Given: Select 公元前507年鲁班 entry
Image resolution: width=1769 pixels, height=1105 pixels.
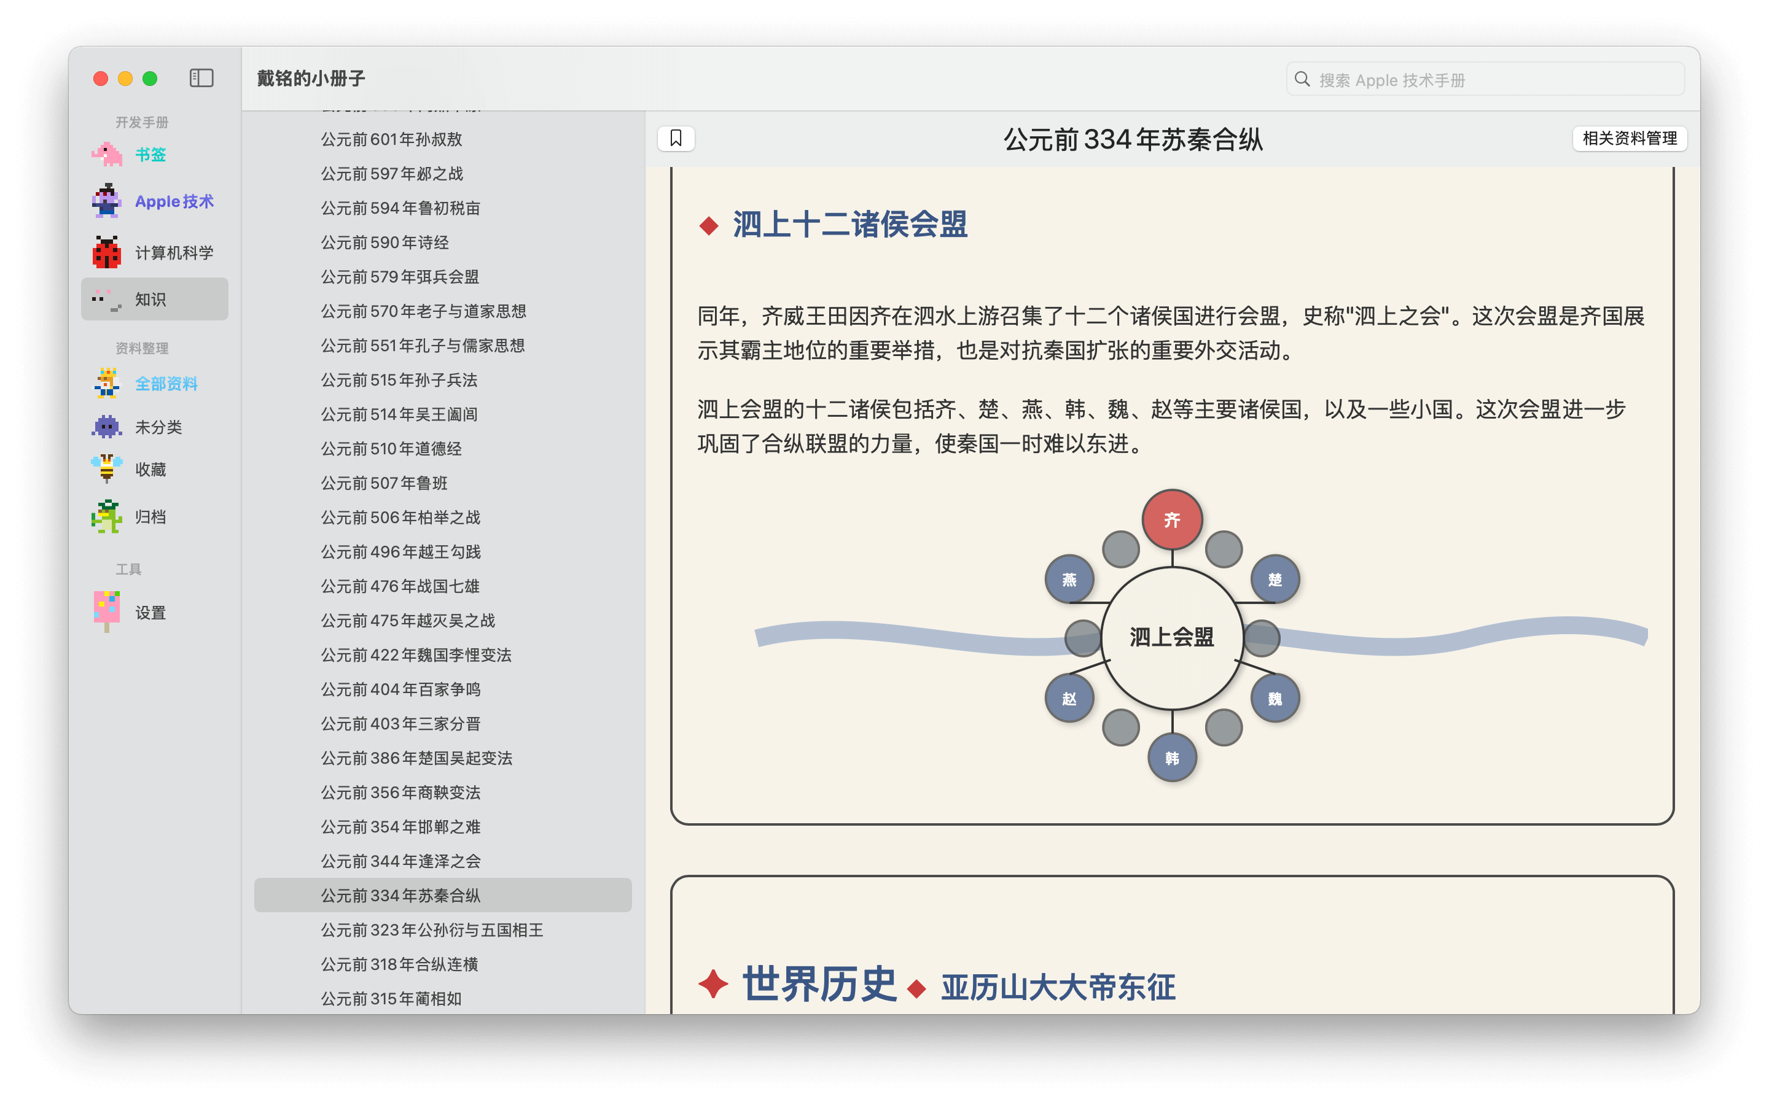Looking at the screenshot, I should coord(442,483).
